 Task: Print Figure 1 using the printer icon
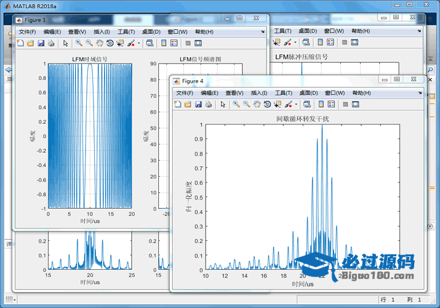(x=51, y=43)
